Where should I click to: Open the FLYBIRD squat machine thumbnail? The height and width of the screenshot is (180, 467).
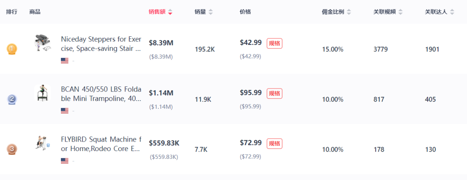[42, 143]
